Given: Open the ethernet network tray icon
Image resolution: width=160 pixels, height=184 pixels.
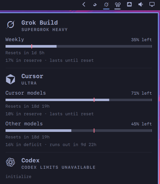Looking at the screenshot, I should (129, 4).
